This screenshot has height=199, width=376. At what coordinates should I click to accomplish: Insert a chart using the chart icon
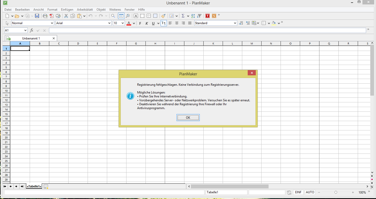click(x=172, y=16)
